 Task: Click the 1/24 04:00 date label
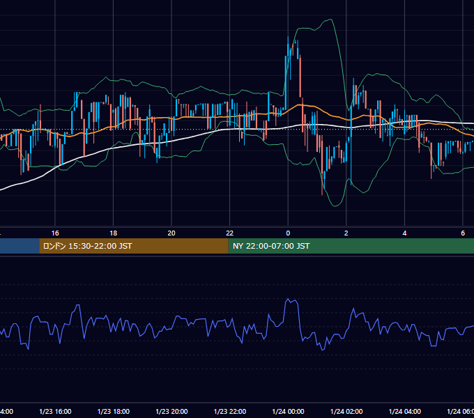[x=405, y=412]
